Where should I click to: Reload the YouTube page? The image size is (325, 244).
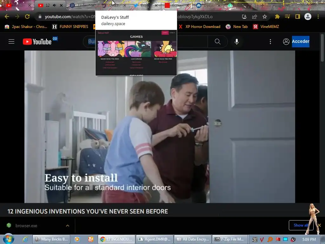tap(27, 17)
